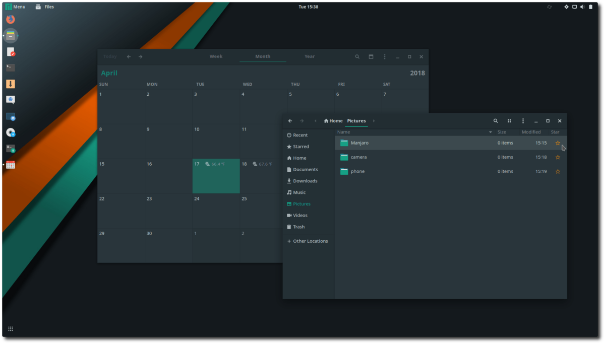Open the calendar's date picker icon
This screenshot has width=605, height=344.
371,56
